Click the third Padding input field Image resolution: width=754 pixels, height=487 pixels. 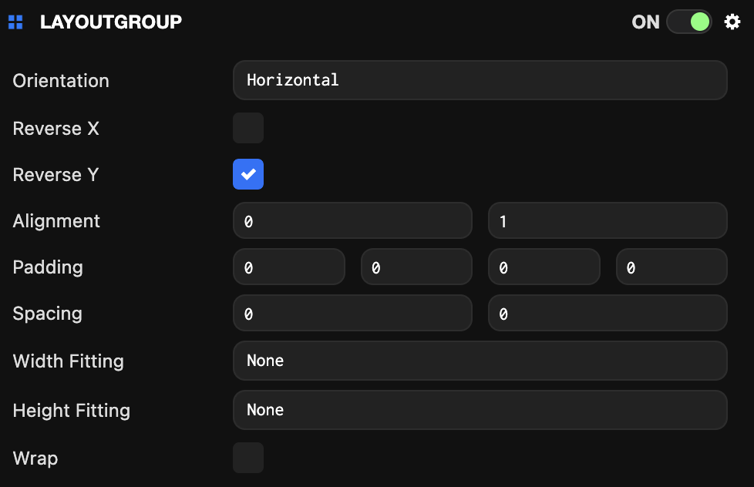click(544, 267)
